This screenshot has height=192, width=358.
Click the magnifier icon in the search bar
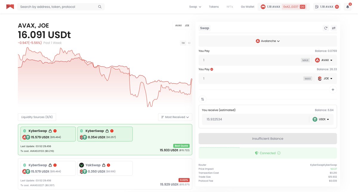[100, 7]
